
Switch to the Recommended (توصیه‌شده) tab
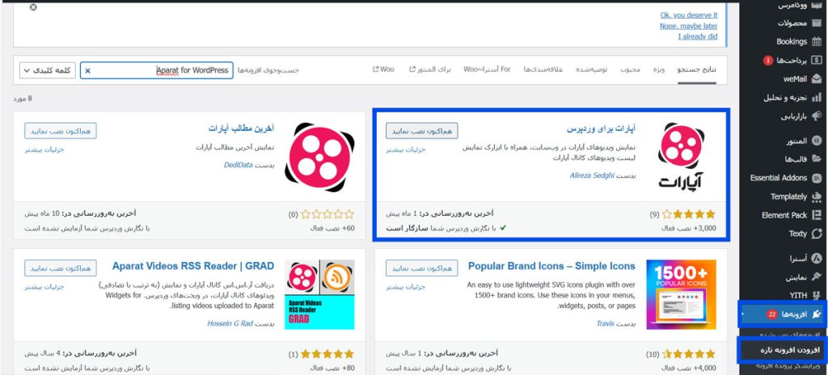(x=591, y=70)
